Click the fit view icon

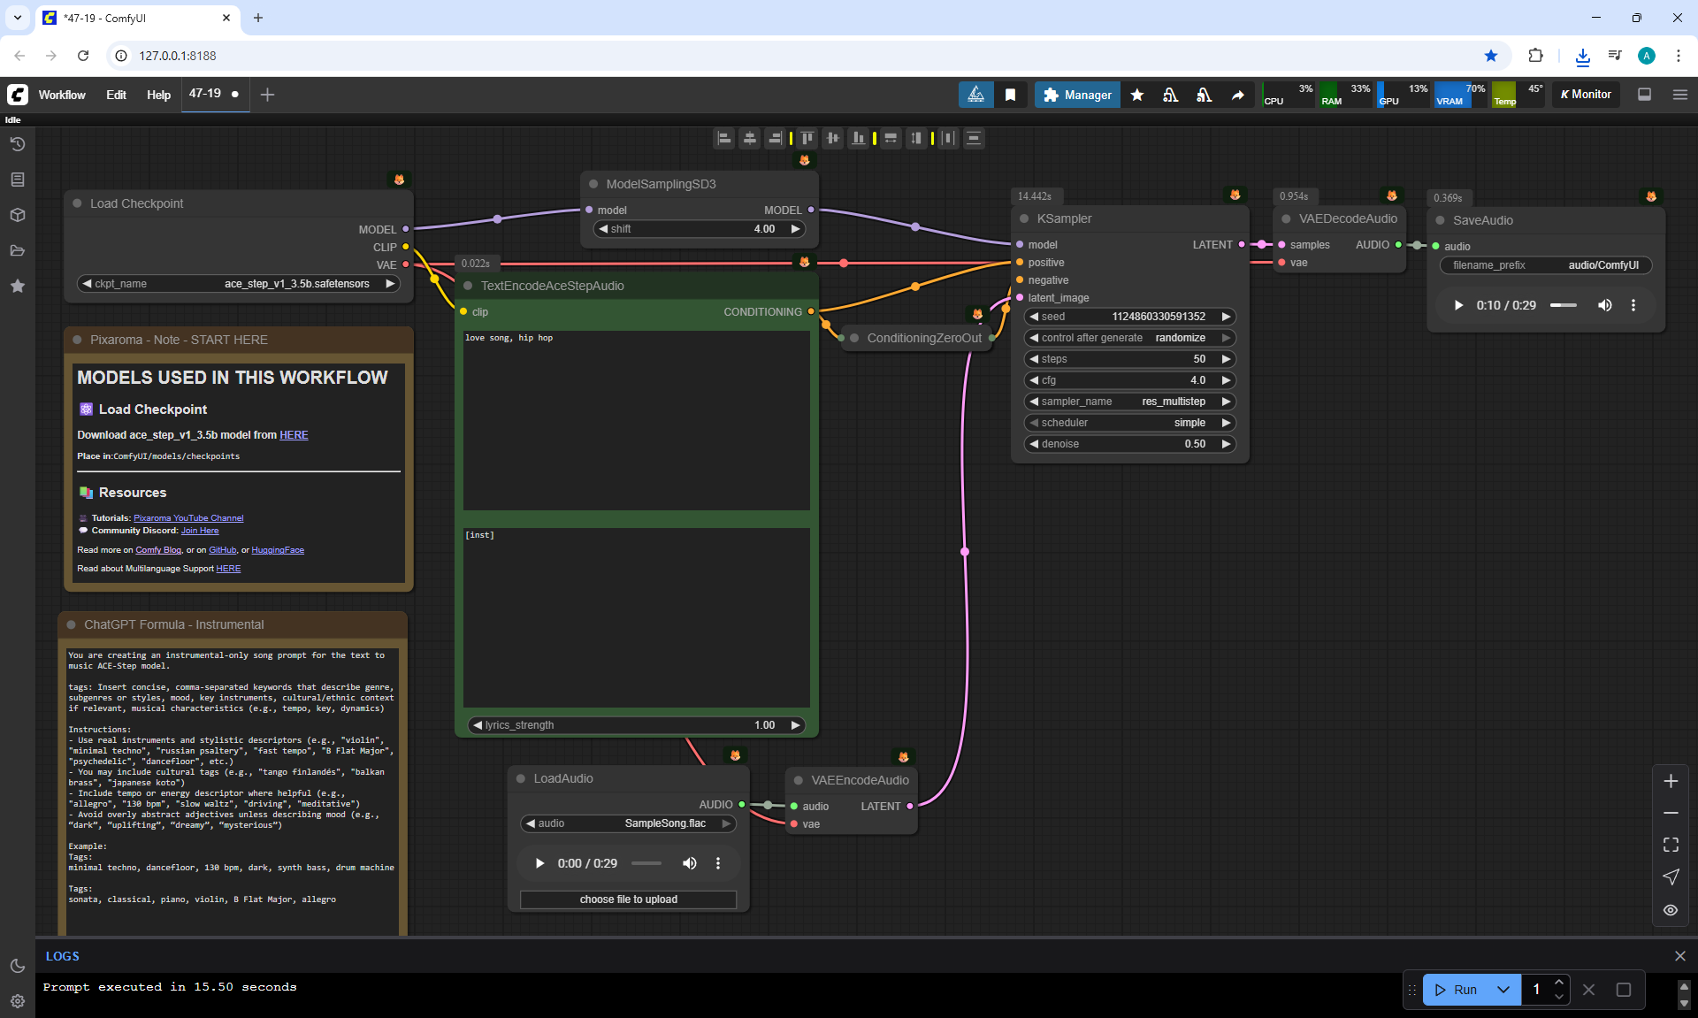1671,845
